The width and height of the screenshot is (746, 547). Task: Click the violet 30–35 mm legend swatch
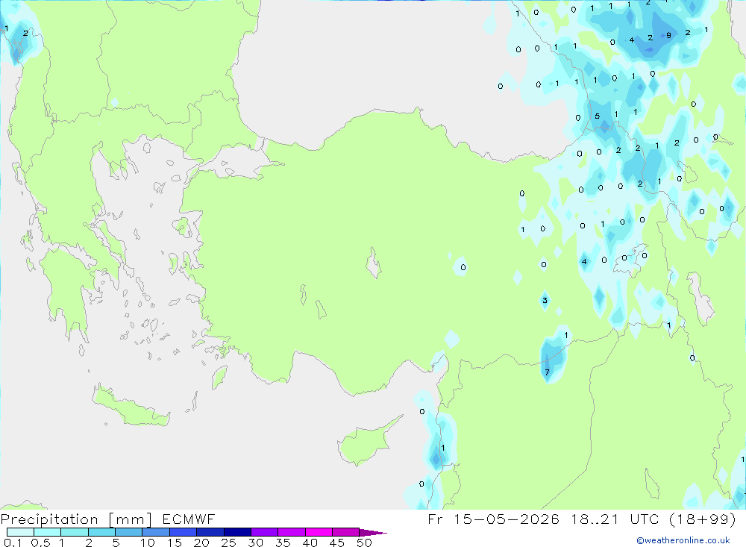coord(265,532)
